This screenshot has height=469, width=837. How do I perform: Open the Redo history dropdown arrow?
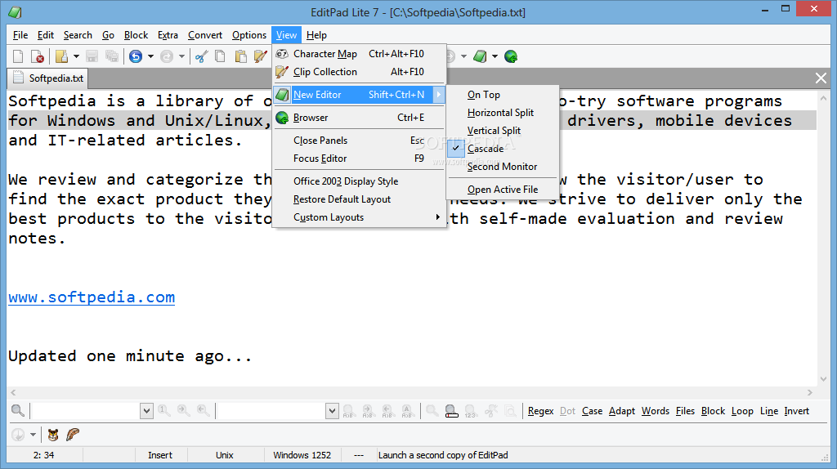click(181, 56)
